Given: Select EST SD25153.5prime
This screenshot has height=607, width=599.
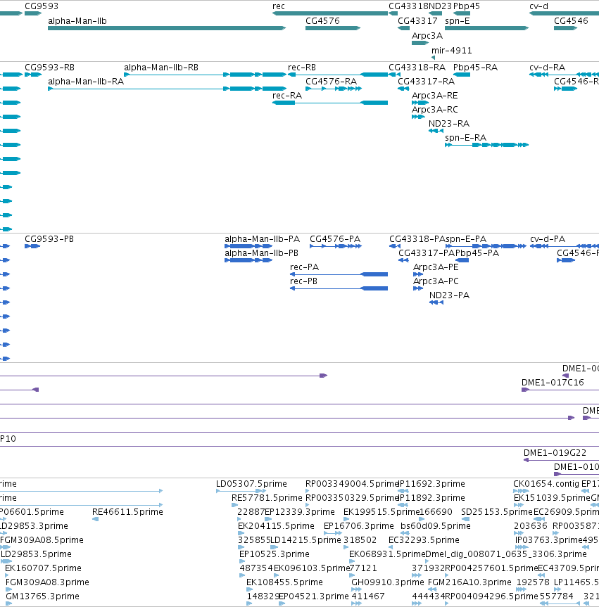Looking at the screenshot, I should tap(497, 512).
